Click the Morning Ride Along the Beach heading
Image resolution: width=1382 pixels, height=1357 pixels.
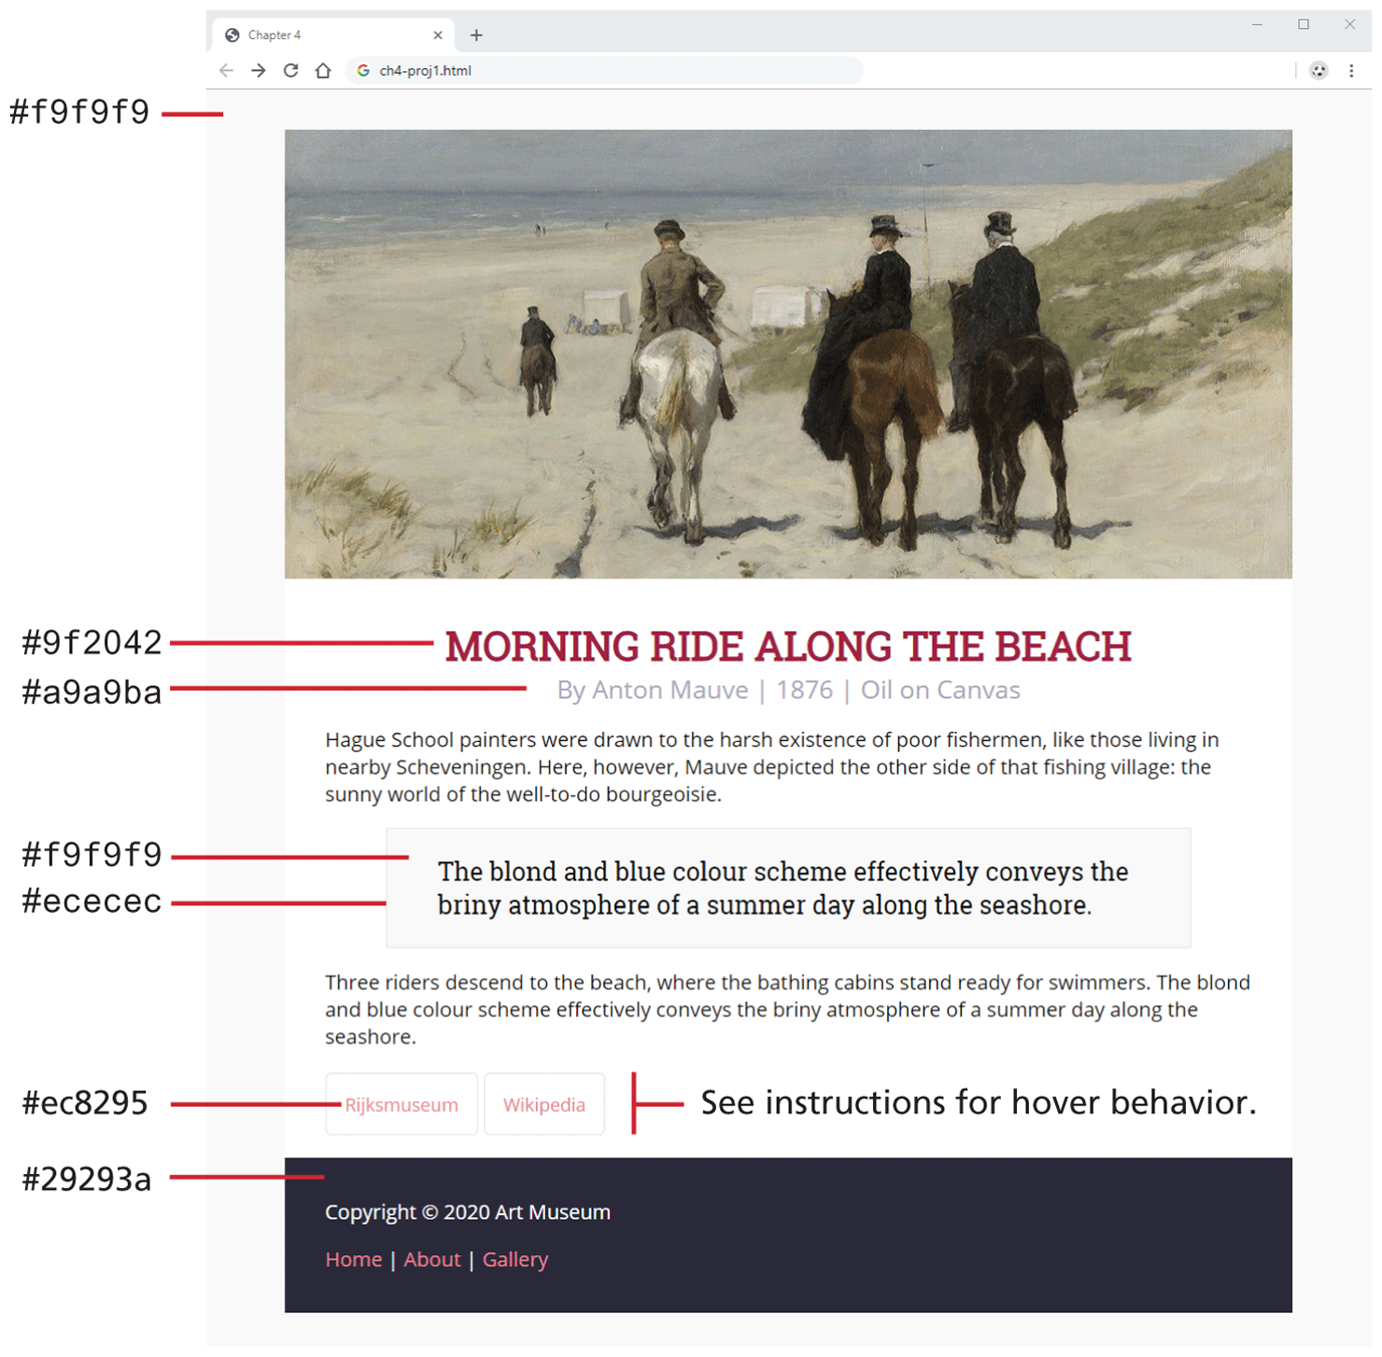(x=788, y=647)
